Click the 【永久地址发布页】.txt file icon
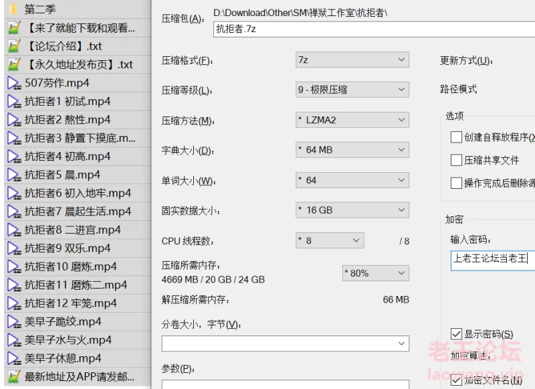This screenshot has width=535, height=389. tap(13, 64)
